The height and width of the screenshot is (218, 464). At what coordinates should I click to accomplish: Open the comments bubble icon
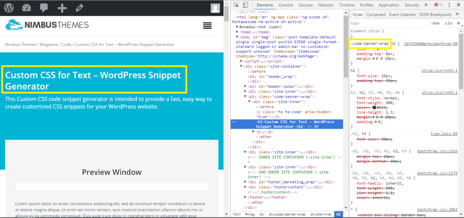(x=44, y=8)
